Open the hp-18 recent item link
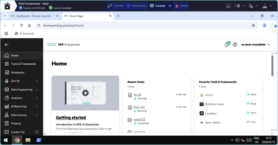 137,95
